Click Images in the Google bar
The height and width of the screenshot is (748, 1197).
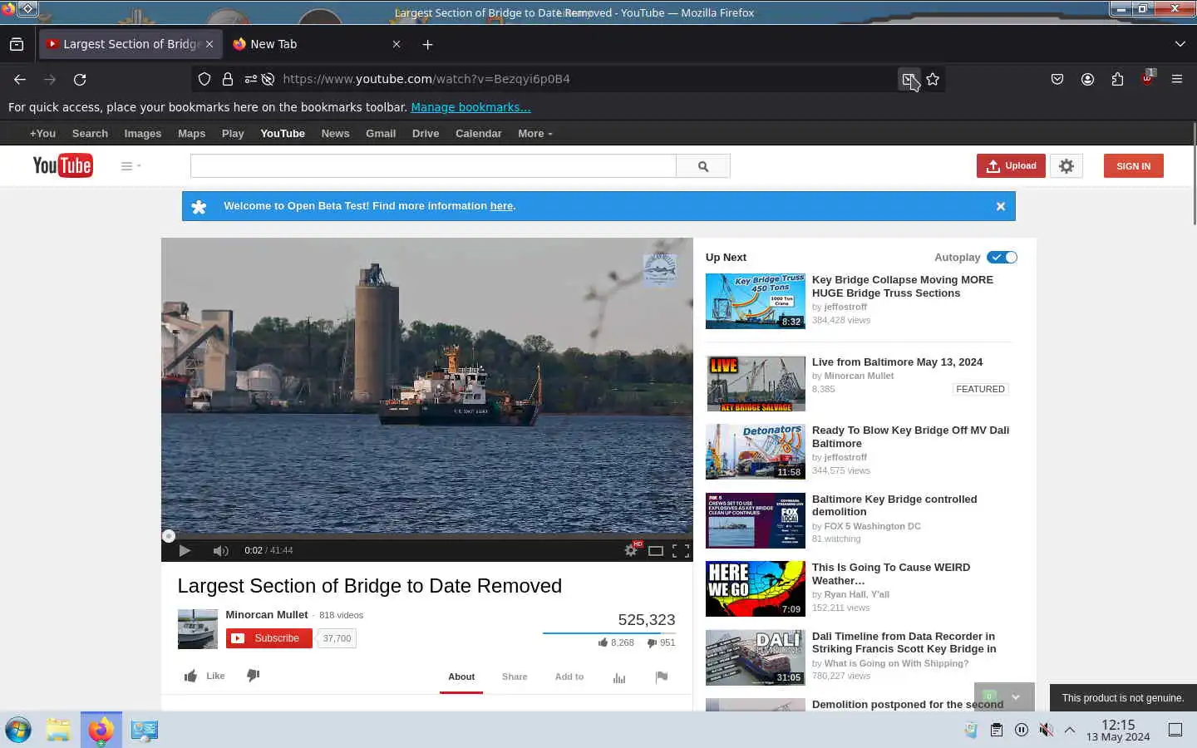pos(143,134)
